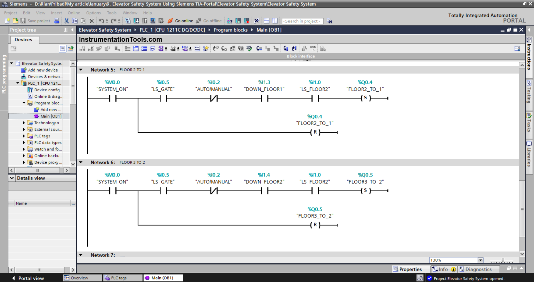
Task: Open the Online menu
Action: click(74, 13)
